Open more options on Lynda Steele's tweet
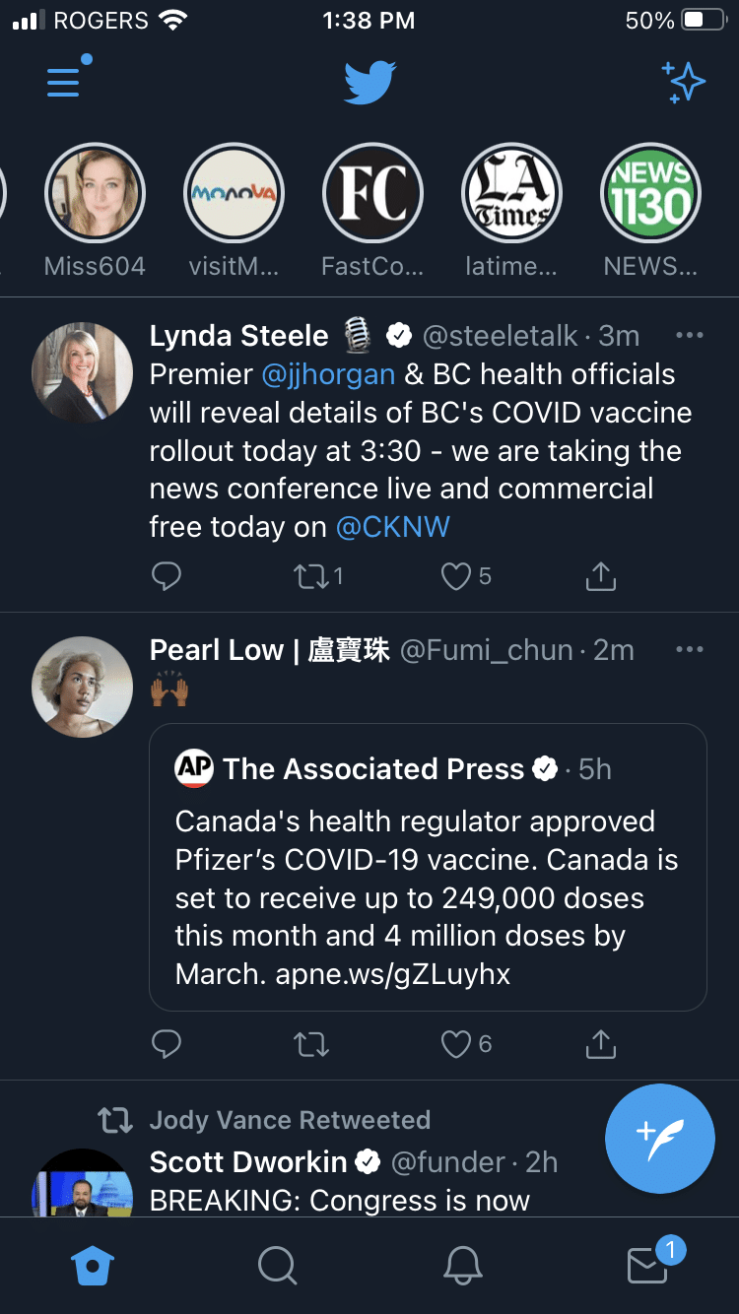Screen dimensions: 739x1314 [x=690, y=336]
